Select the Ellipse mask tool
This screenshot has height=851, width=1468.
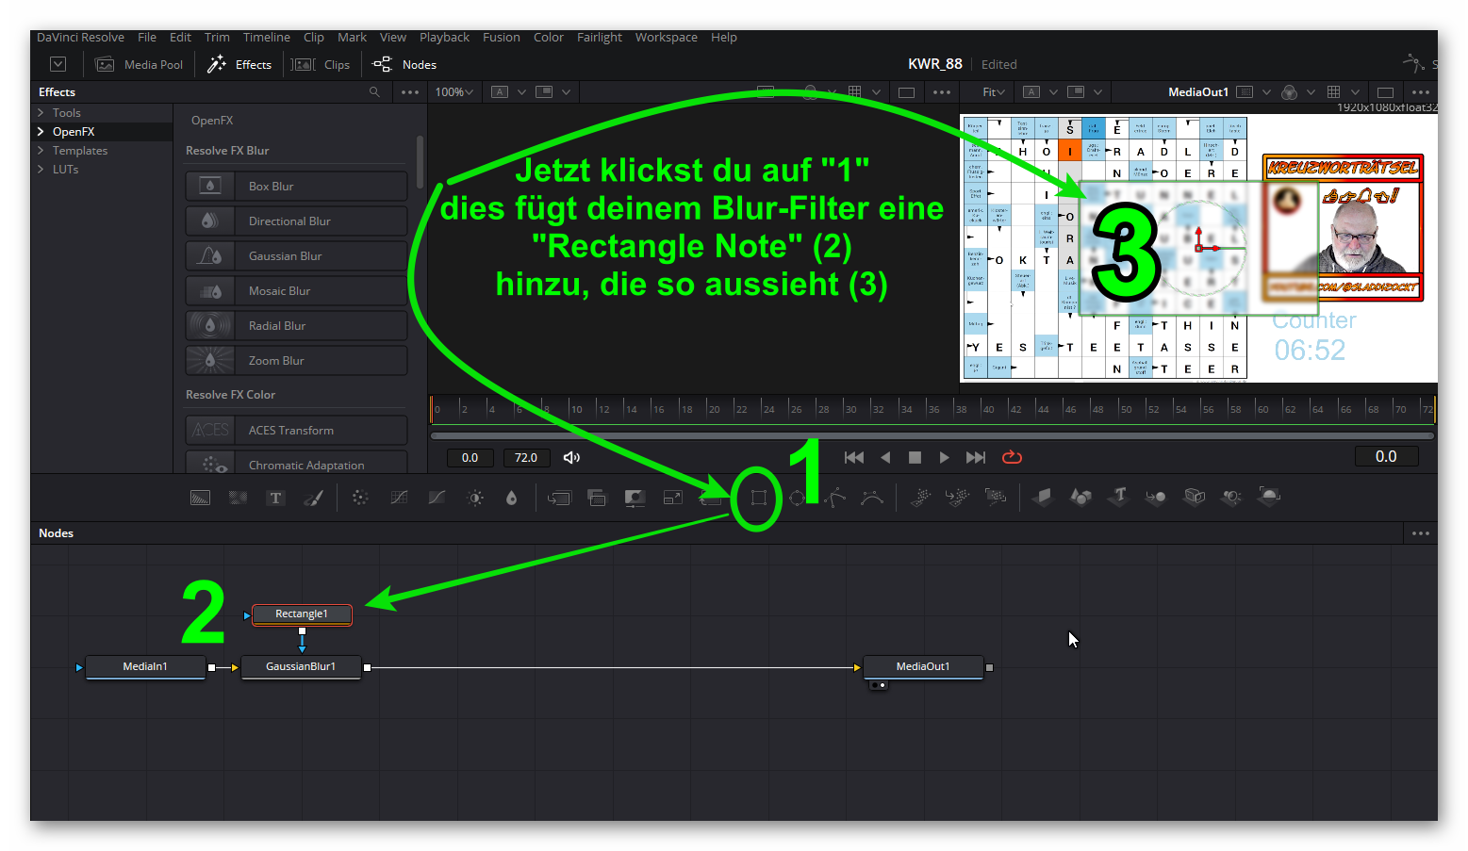[x=797, y=498]
